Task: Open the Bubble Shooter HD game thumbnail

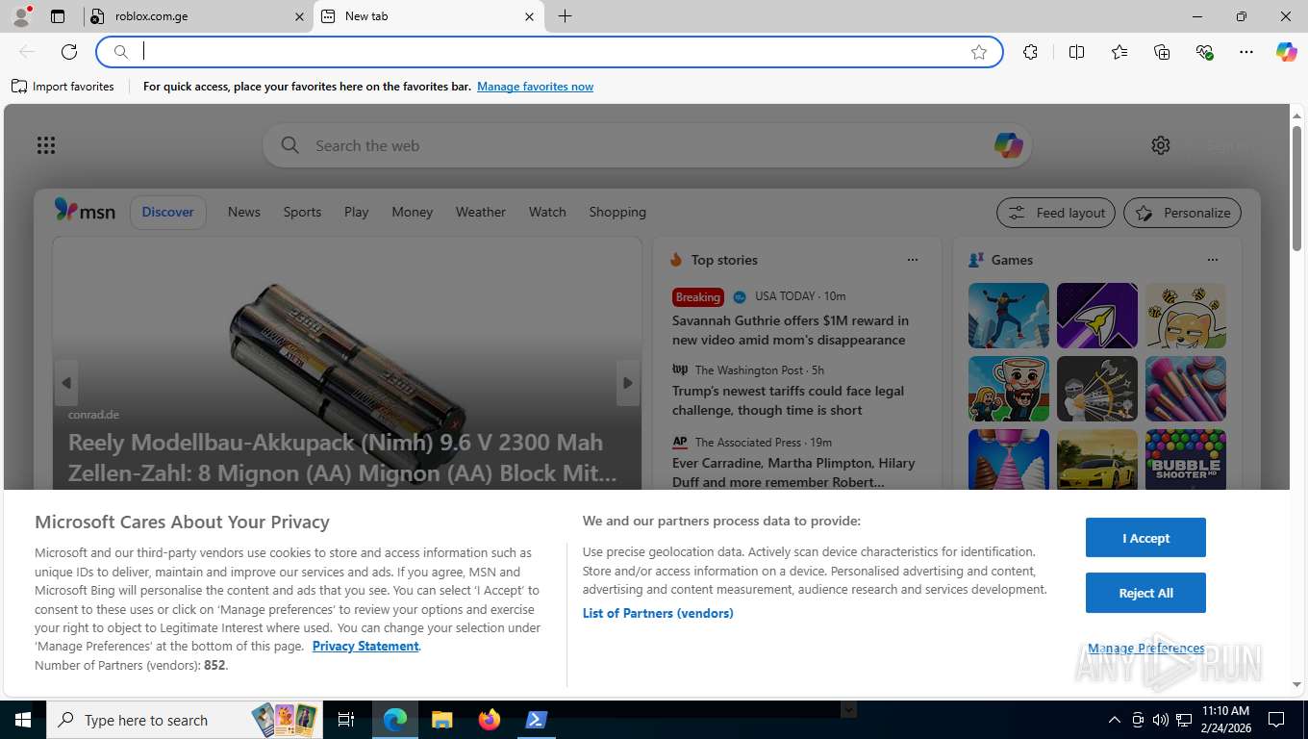Action: pos(1186,459)
